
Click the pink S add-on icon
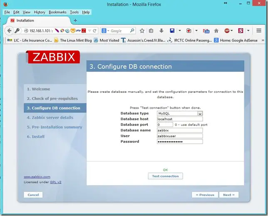pyautogui.click(x=241, y=31)
